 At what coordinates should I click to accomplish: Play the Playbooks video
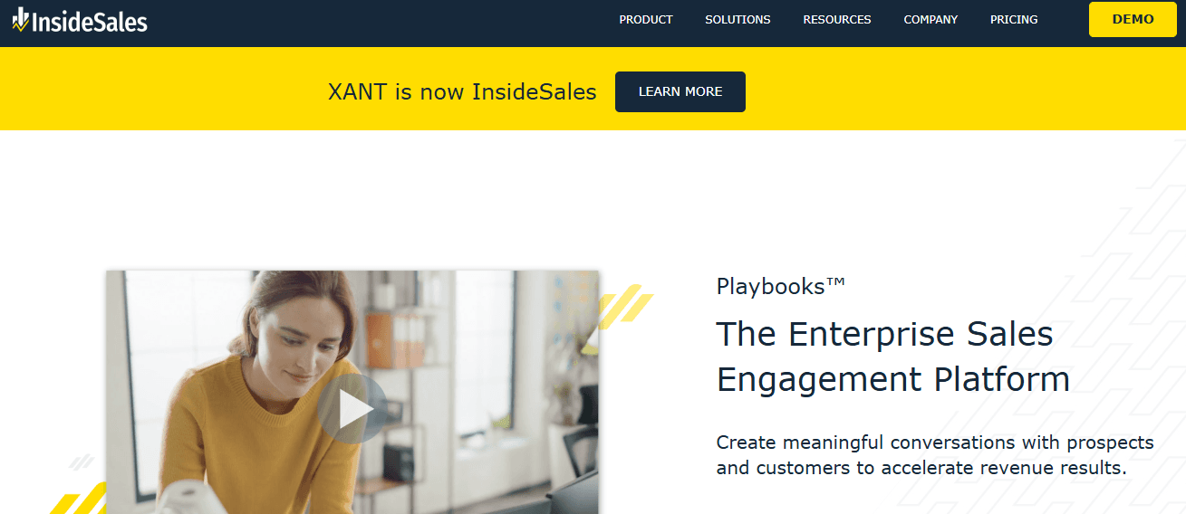352,408
